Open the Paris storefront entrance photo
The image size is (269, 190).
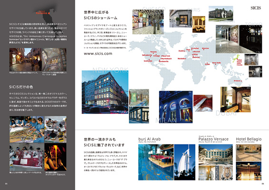pyautogui.click(x=181, y=19)
